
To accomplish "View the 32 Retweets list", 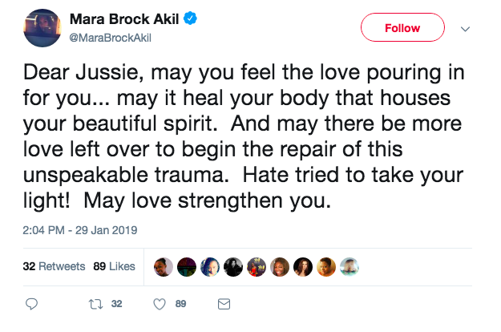I will (x=54, y=266).
